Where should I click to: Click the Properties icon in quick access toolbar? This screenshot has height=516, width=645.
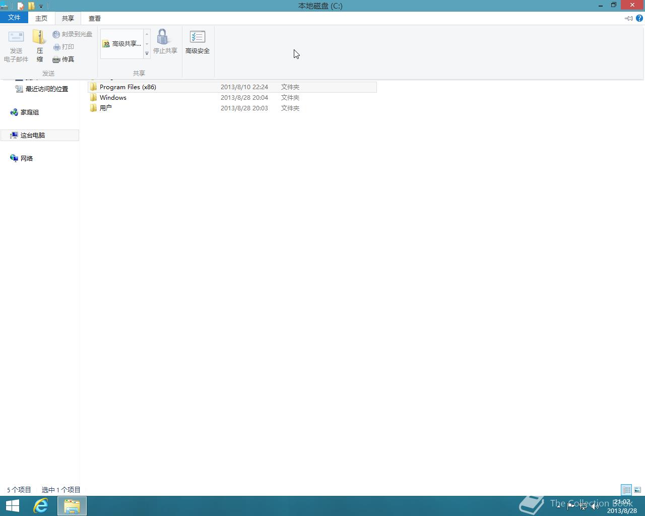[x=21, y=6]
